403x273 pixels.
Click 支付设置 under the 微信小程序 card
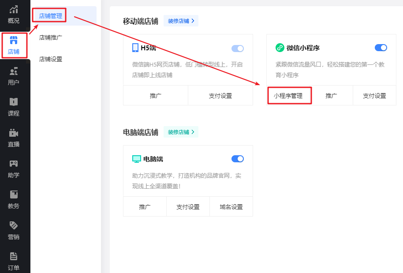(374, 96)
